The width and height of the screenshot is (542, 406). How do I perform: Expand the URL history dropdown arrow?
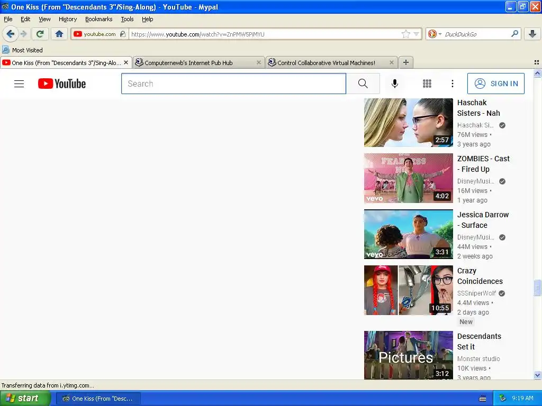[x=416, y=34]
